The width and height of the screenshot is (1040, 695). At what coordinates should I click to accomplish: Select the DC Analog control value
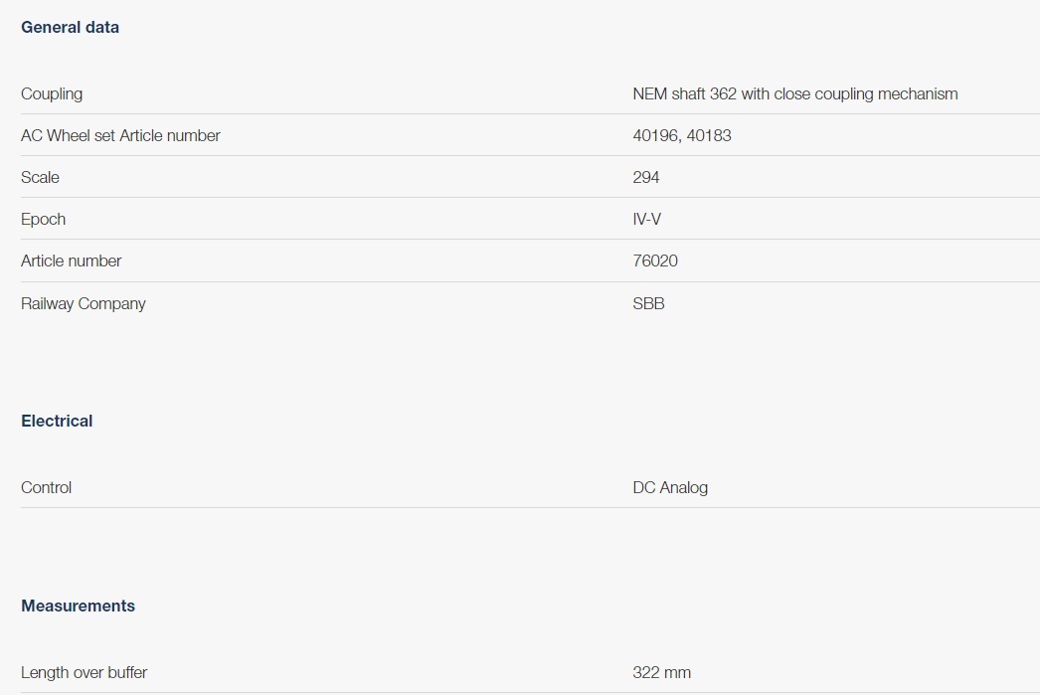pos(670,488)
